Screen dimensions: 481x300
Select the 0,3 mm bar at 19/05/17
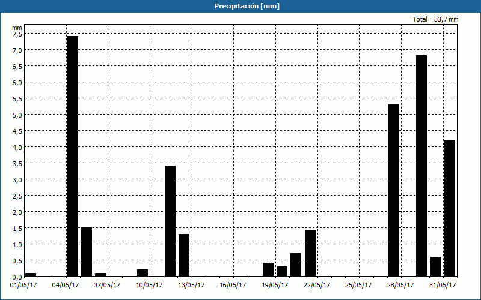click(x=282, y=271)
